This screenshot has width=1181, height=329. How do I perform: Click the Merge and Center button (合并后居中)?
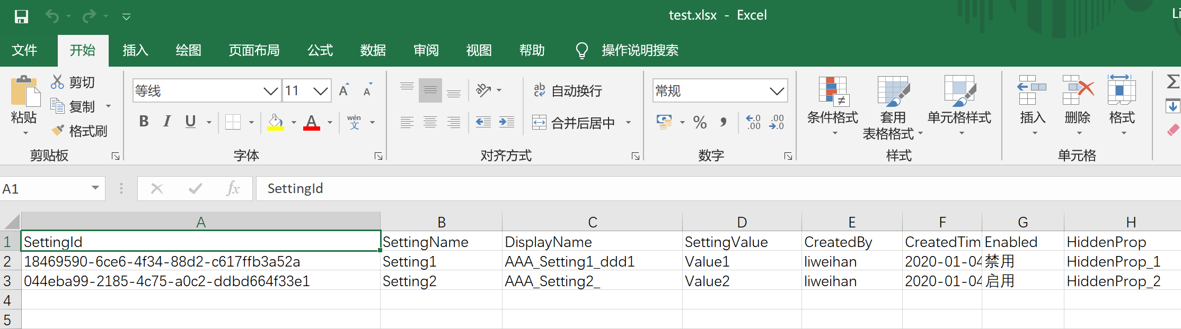(x=575, y=123)
